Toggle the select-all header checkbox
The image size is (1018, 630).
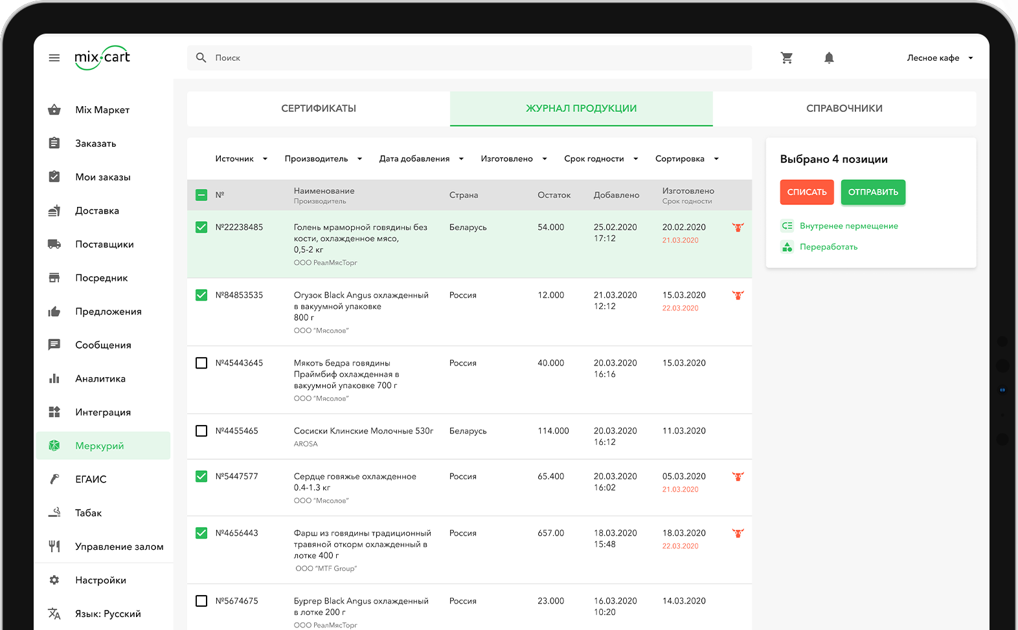[x=201, y=195]
